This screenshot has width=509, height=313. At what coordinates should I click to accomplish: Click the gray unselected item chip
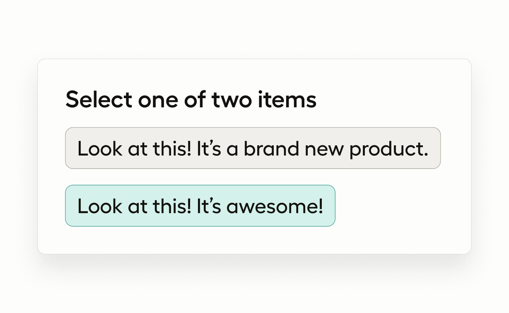[x=253, y=148]
